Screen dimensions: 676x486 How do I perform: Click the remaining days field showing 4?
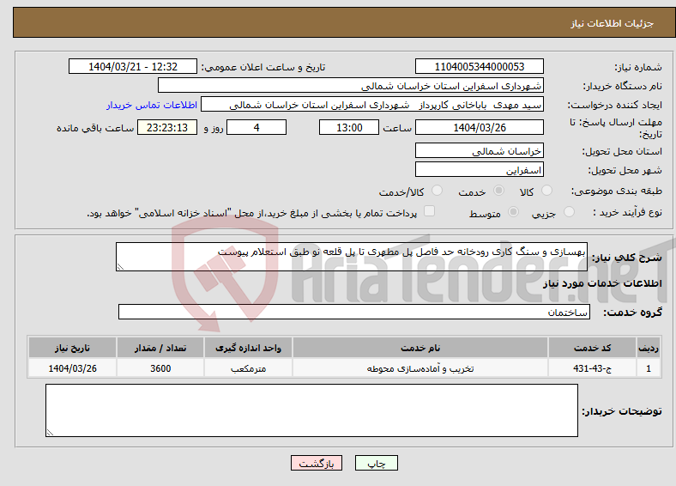pos(257,128)
